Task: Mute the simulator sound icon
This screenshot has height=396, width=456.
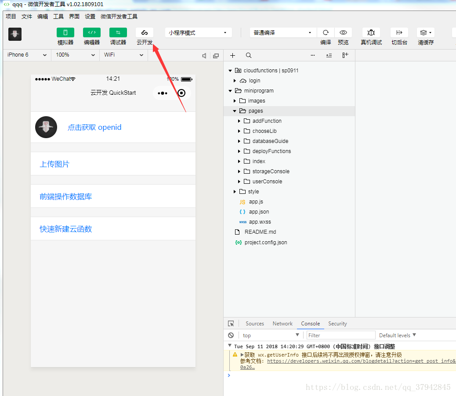Action: pyautogui.click(x=204, y=56)
